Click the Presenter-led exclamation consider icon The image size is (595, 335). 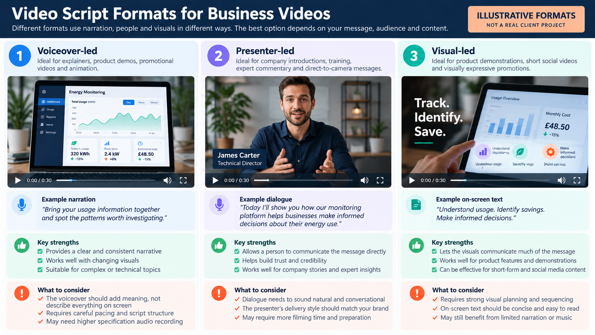[x=218, y=293]
